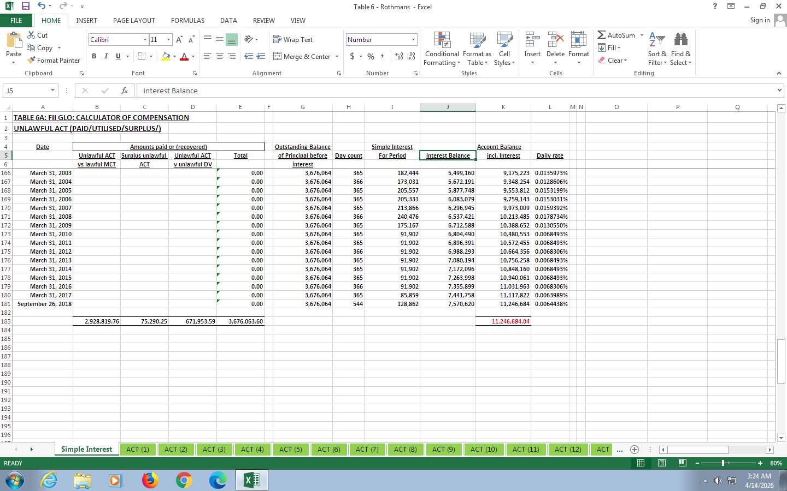787x491 pixels.
Task: Apply percent style format
Action: tap(371, 56)
